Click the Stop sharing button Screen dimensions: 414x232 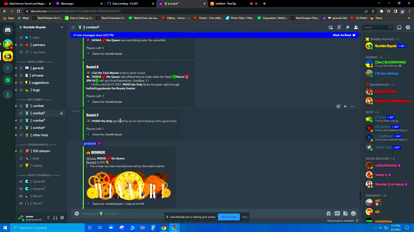[x=229, y=217]
